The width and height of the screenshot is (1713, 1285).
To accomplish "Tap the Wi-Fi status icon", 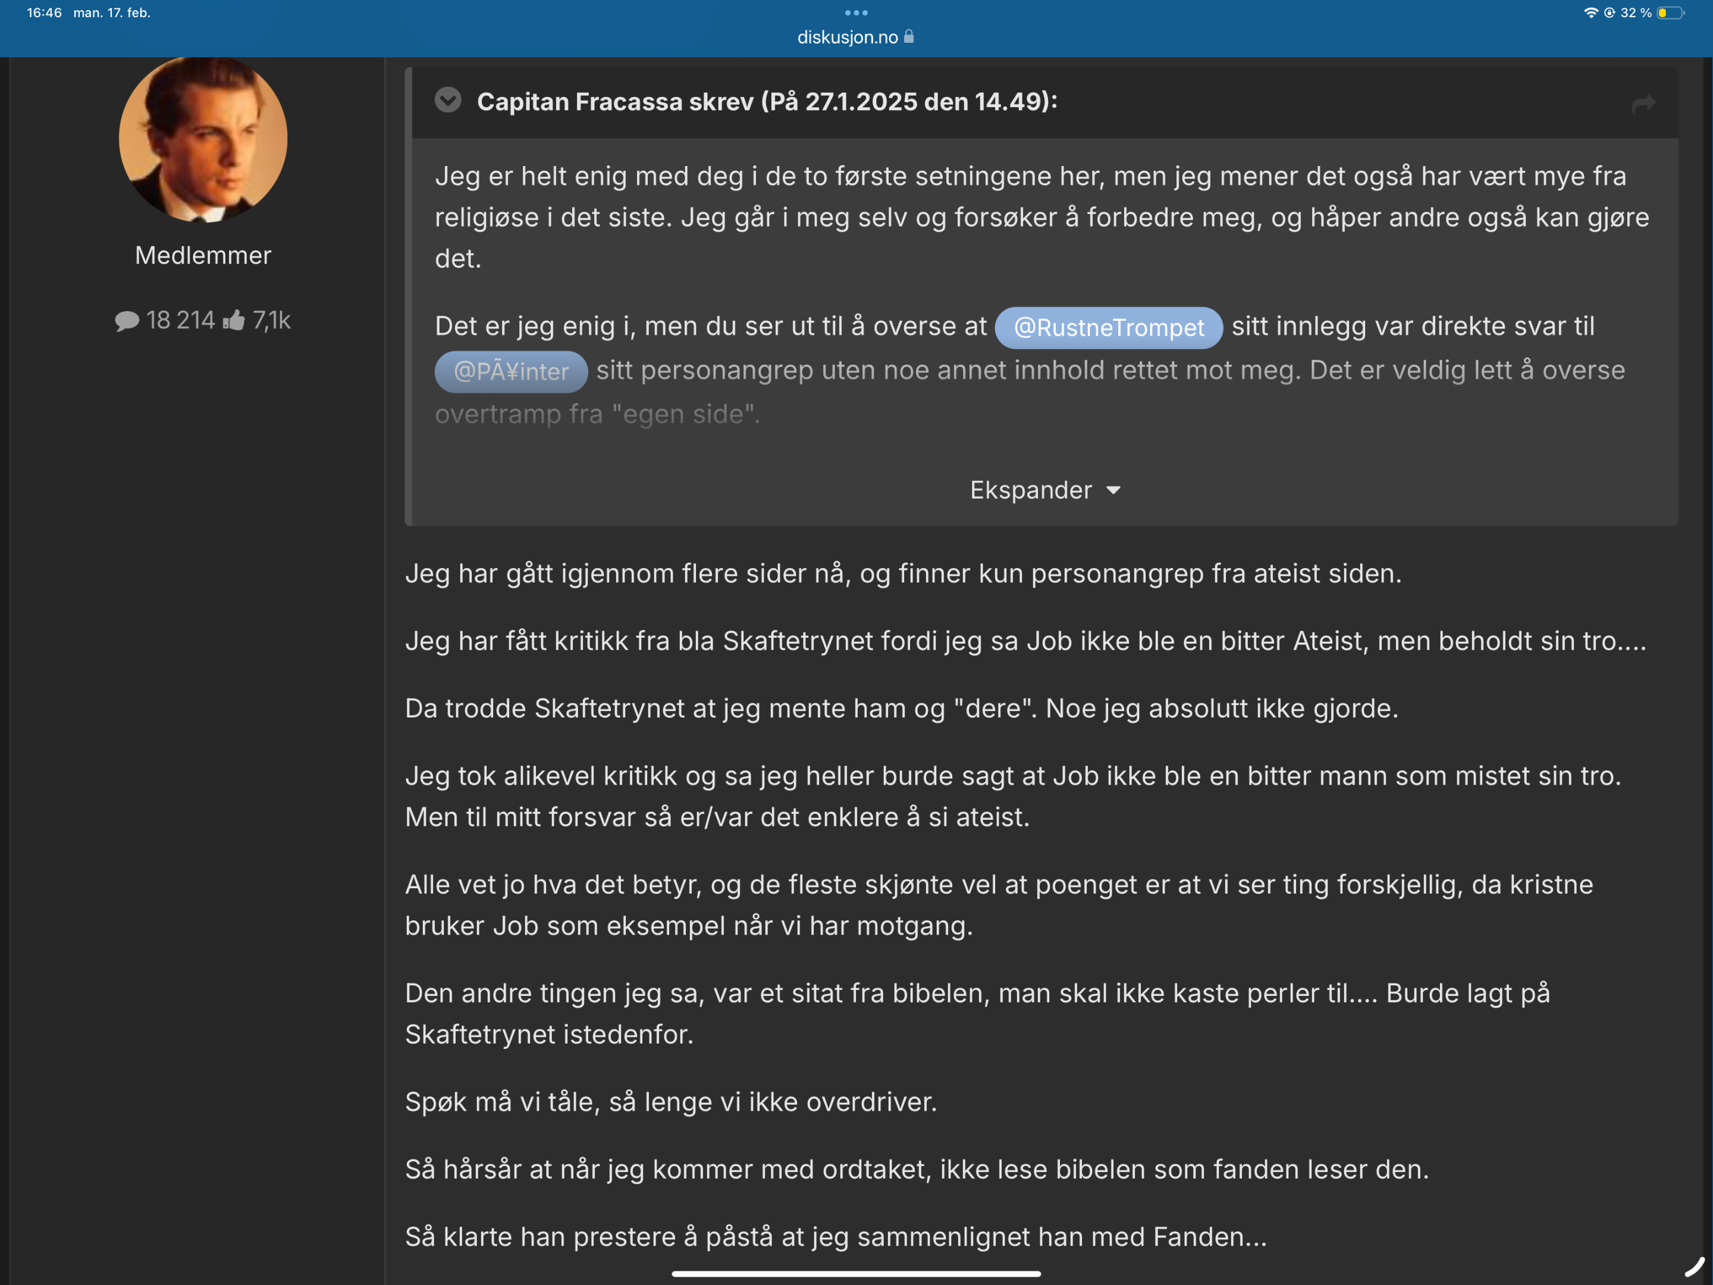I will 1590,12.
